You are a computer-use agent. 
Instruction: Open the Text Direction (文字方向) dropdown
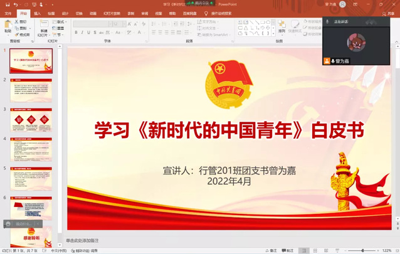point(208,22)
